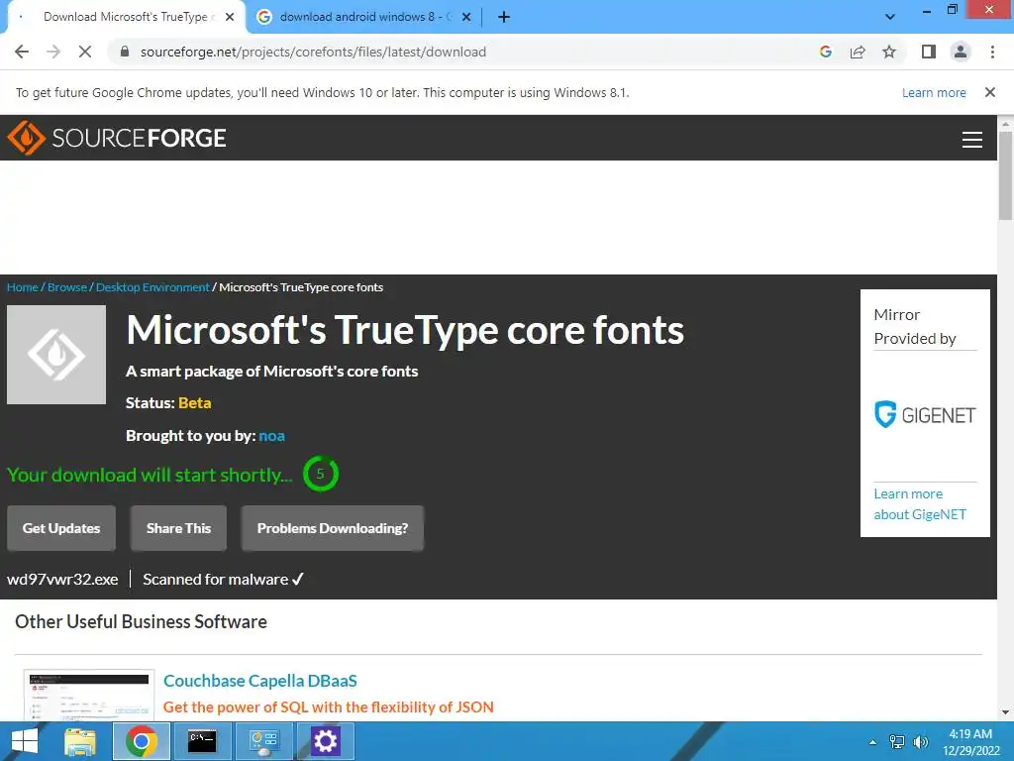Dismiss the Chrome update notification bar
The height and width of the screenshot is (761, 1014).
(989, 92)
